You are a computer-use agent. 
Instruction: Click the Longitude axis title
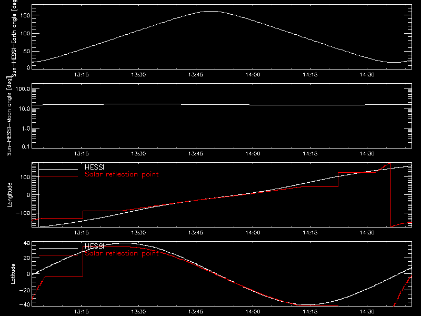pos(9,195)
